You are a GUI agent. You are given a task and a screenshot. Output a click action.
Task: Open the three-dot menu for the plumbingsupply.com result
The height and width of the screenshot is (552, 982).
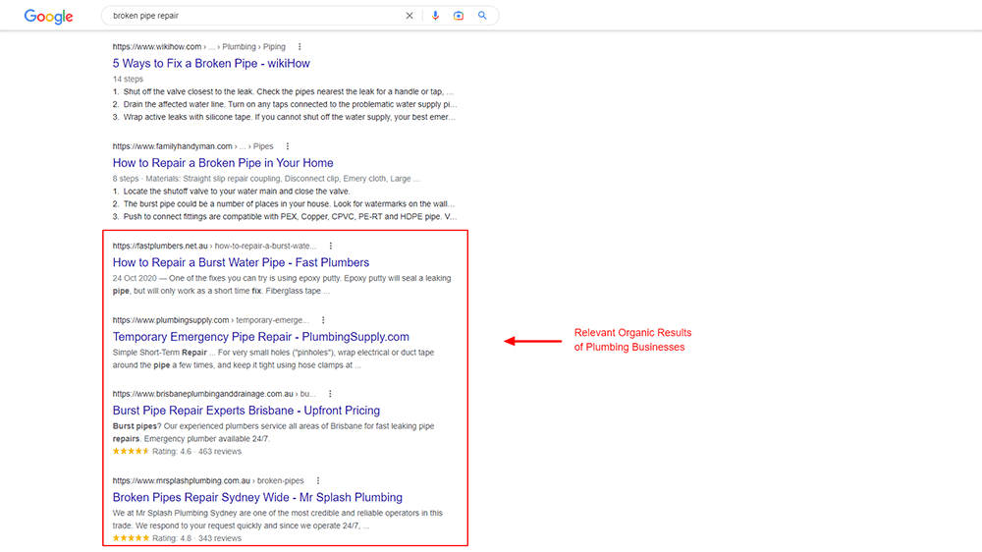coord(323,320)
